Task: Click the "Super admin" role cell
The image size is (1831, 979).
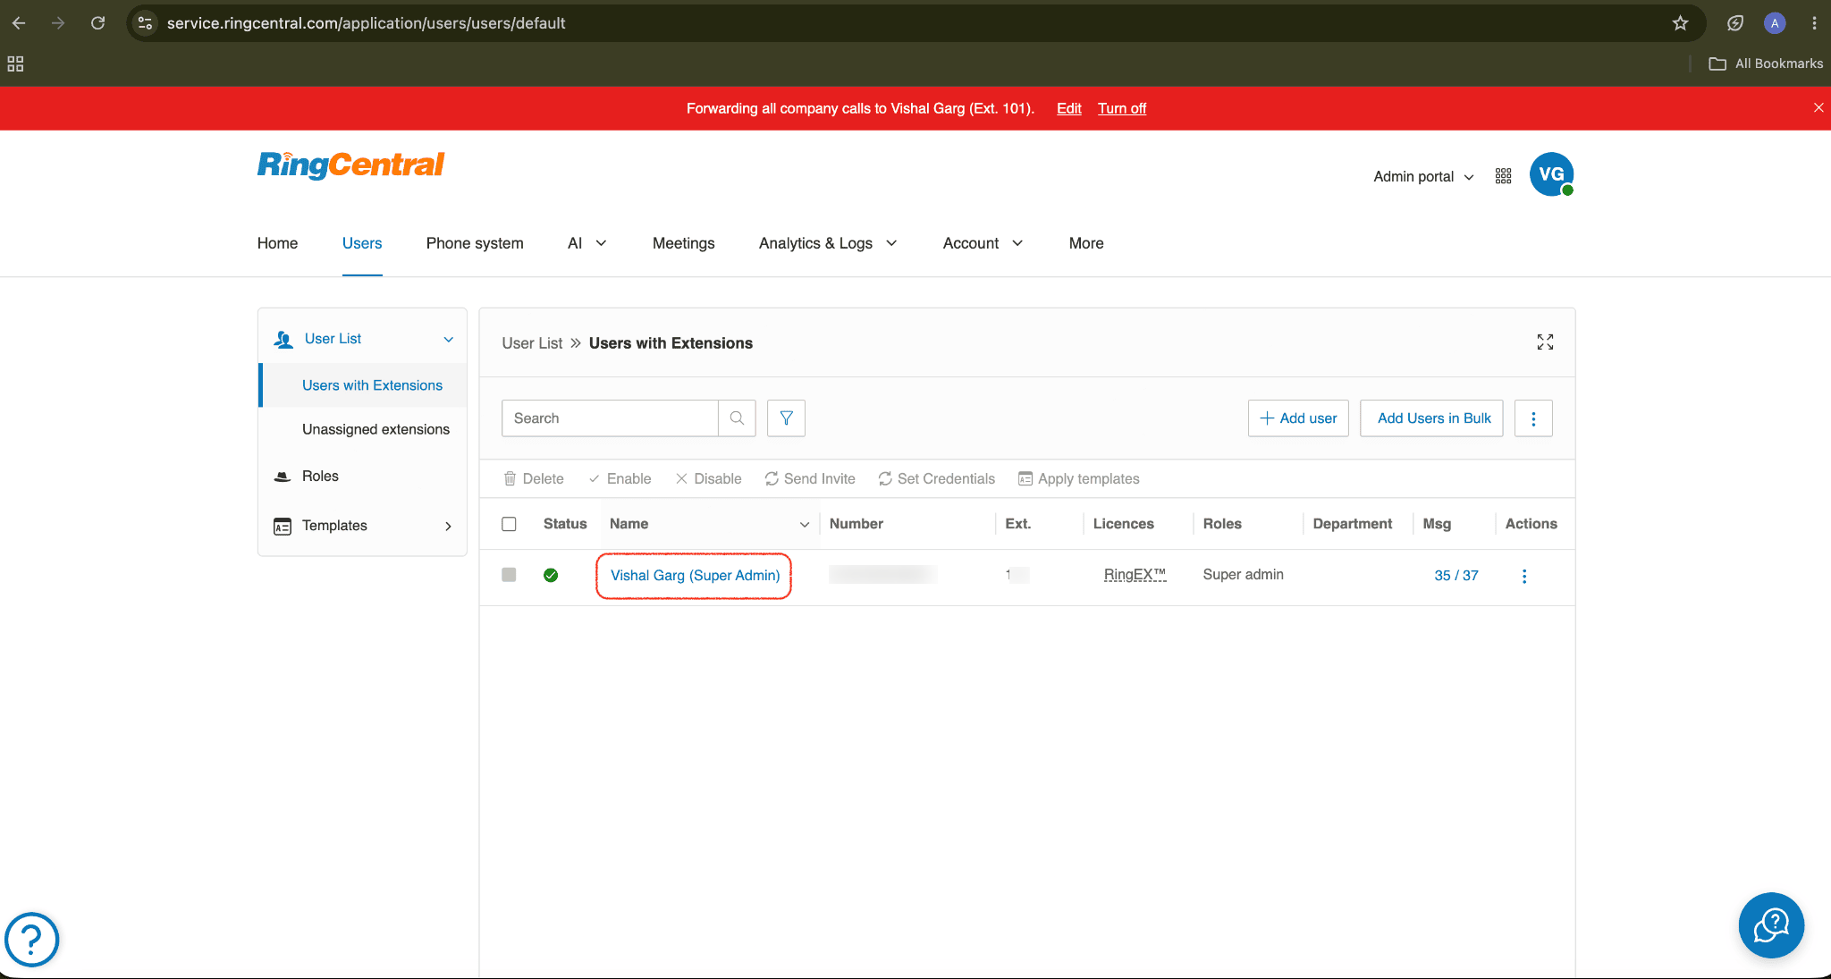Action: pyautogui.click(x=1243, y=575)
